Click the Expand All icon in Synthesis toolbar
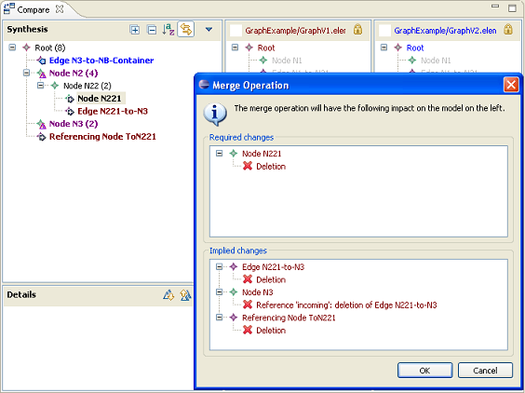 (135, 30)
